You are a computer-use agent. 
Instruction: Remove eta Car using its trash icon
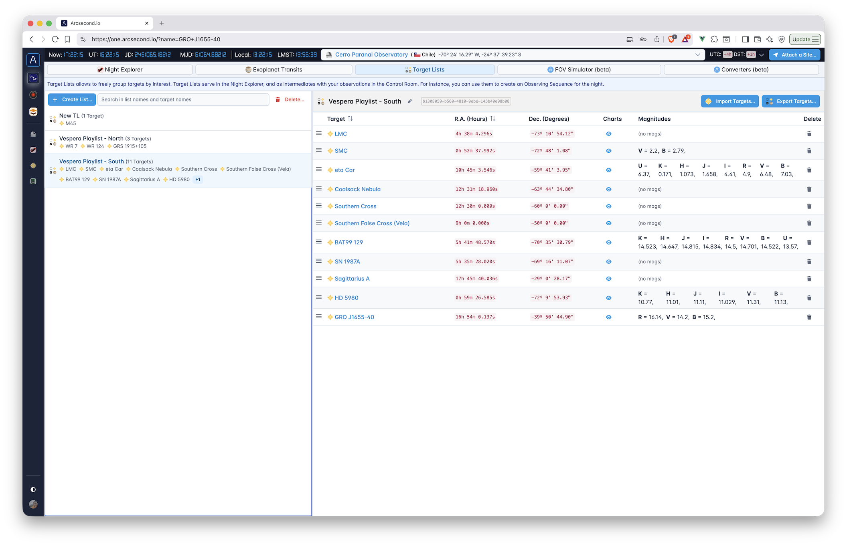point(809,170)
